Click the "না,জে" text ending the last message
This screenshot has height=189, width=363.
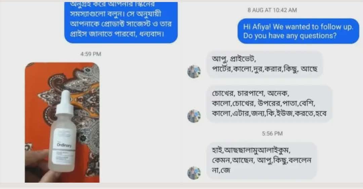(221, 170)
